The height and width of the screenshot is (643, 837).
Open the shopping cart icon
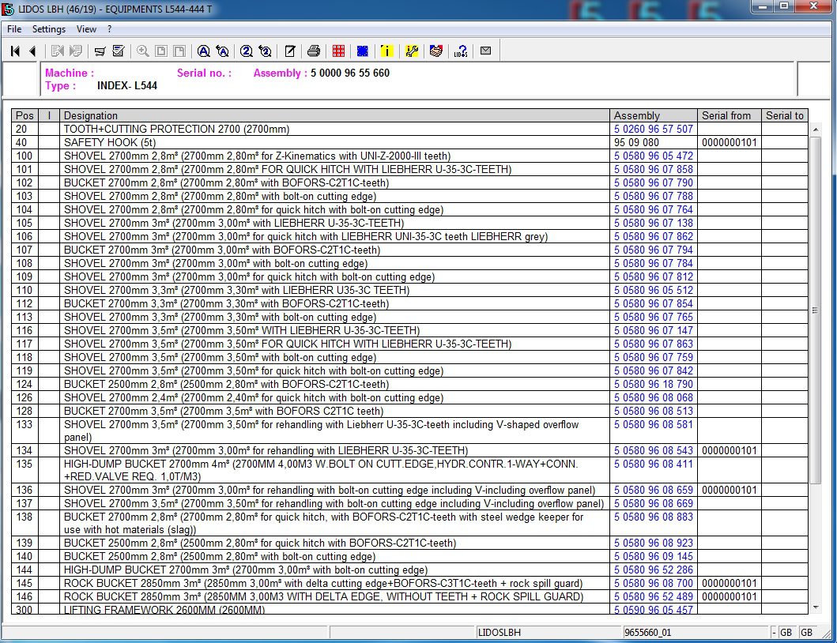click(100, 51)
